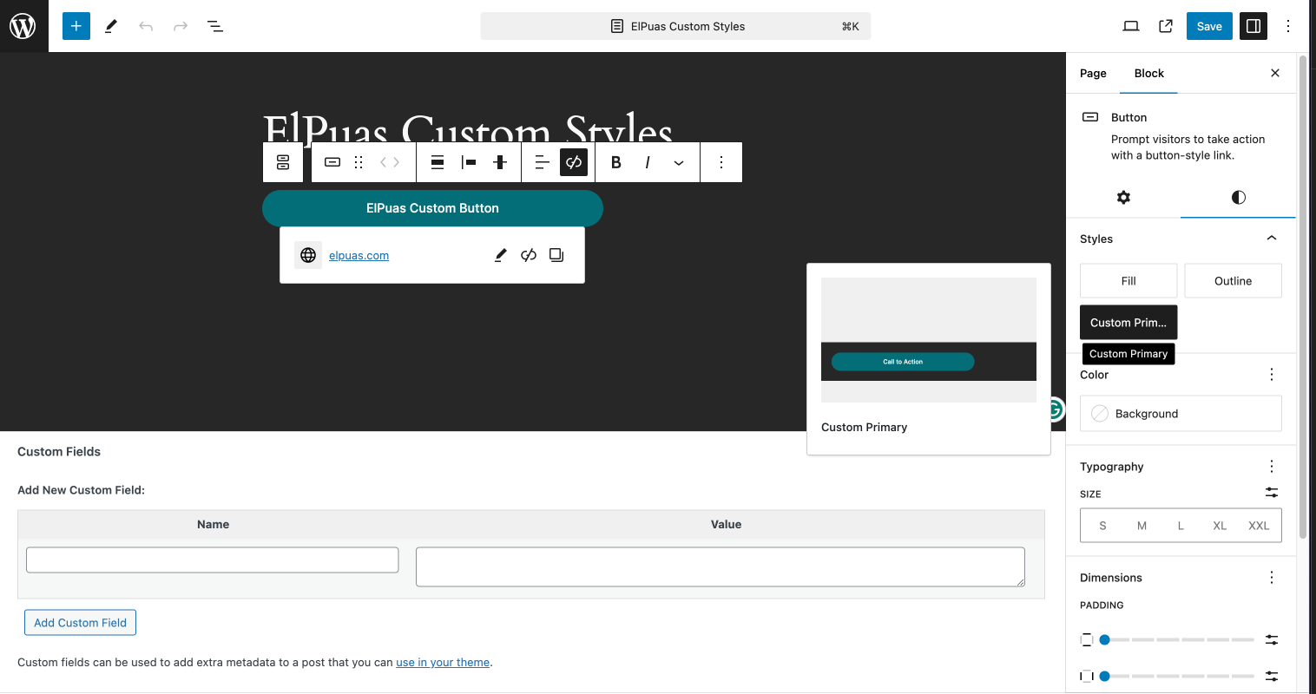Viewport: 1316px width, 694px height.
Task: Set custom padding for the second slider
Action: coord(1272,676)
